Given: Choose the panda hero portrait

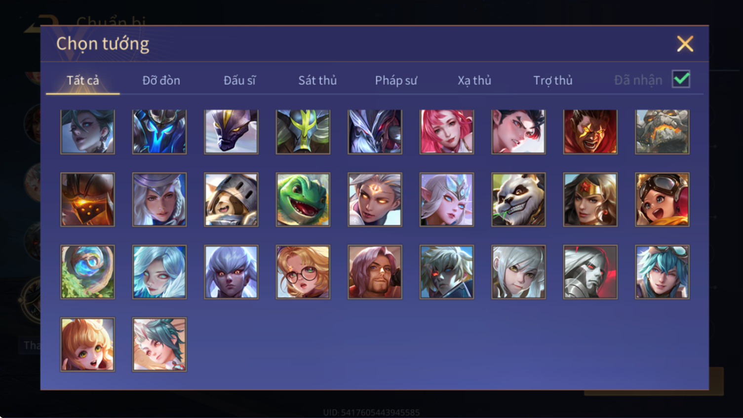Looking at the screenshot, I should point(518,199).
